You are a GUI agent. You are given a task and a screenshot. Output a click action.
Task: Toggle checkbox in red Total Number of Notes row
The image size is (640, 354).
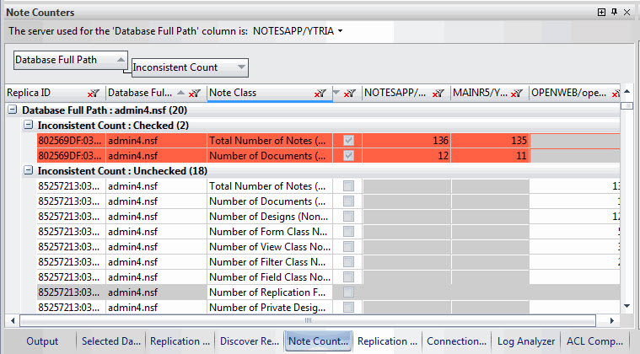(348, 140)
